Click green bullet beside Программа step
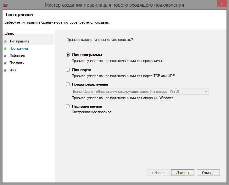The image size is (229, 185). click(x=5, y=48)
